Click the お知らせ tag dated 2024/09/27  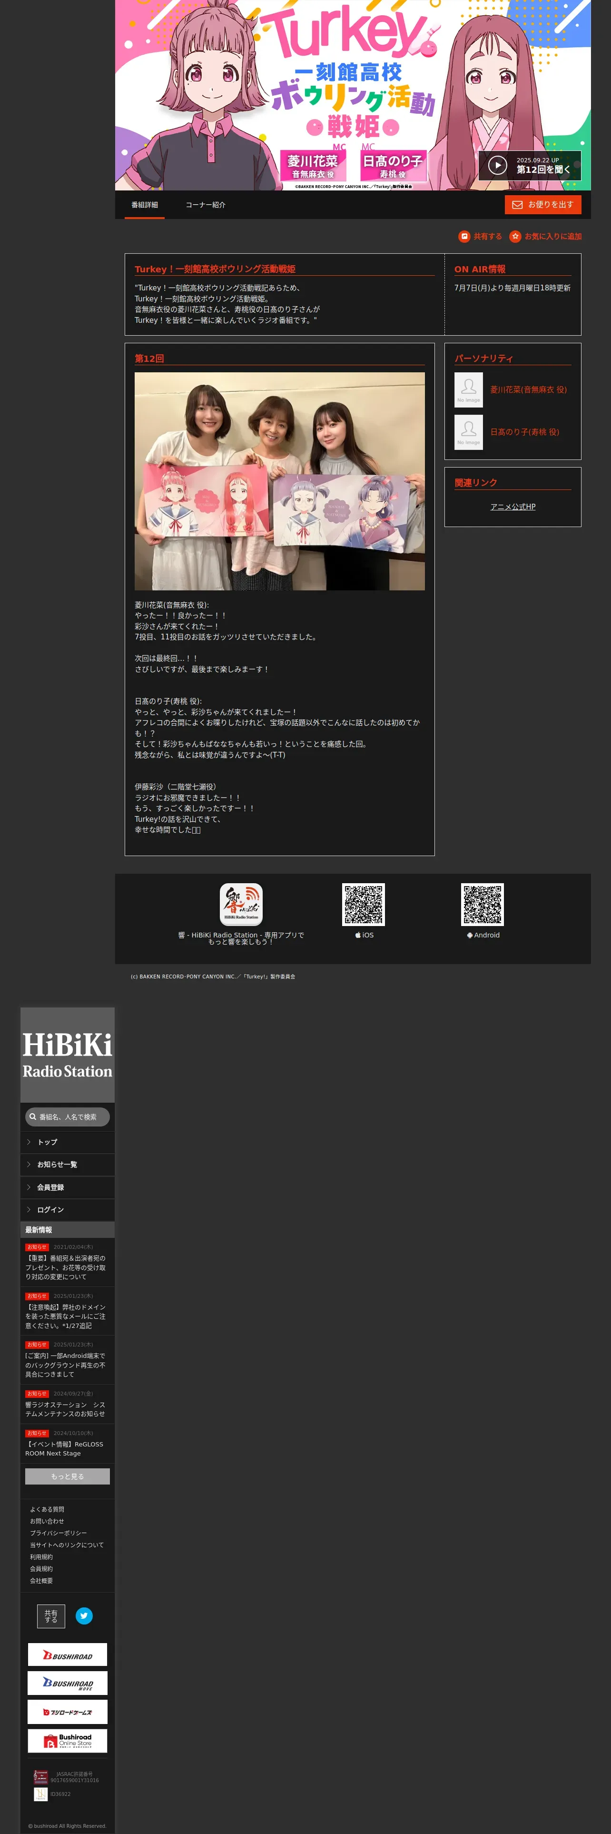pyautogui.click(x=37, y=1393)
